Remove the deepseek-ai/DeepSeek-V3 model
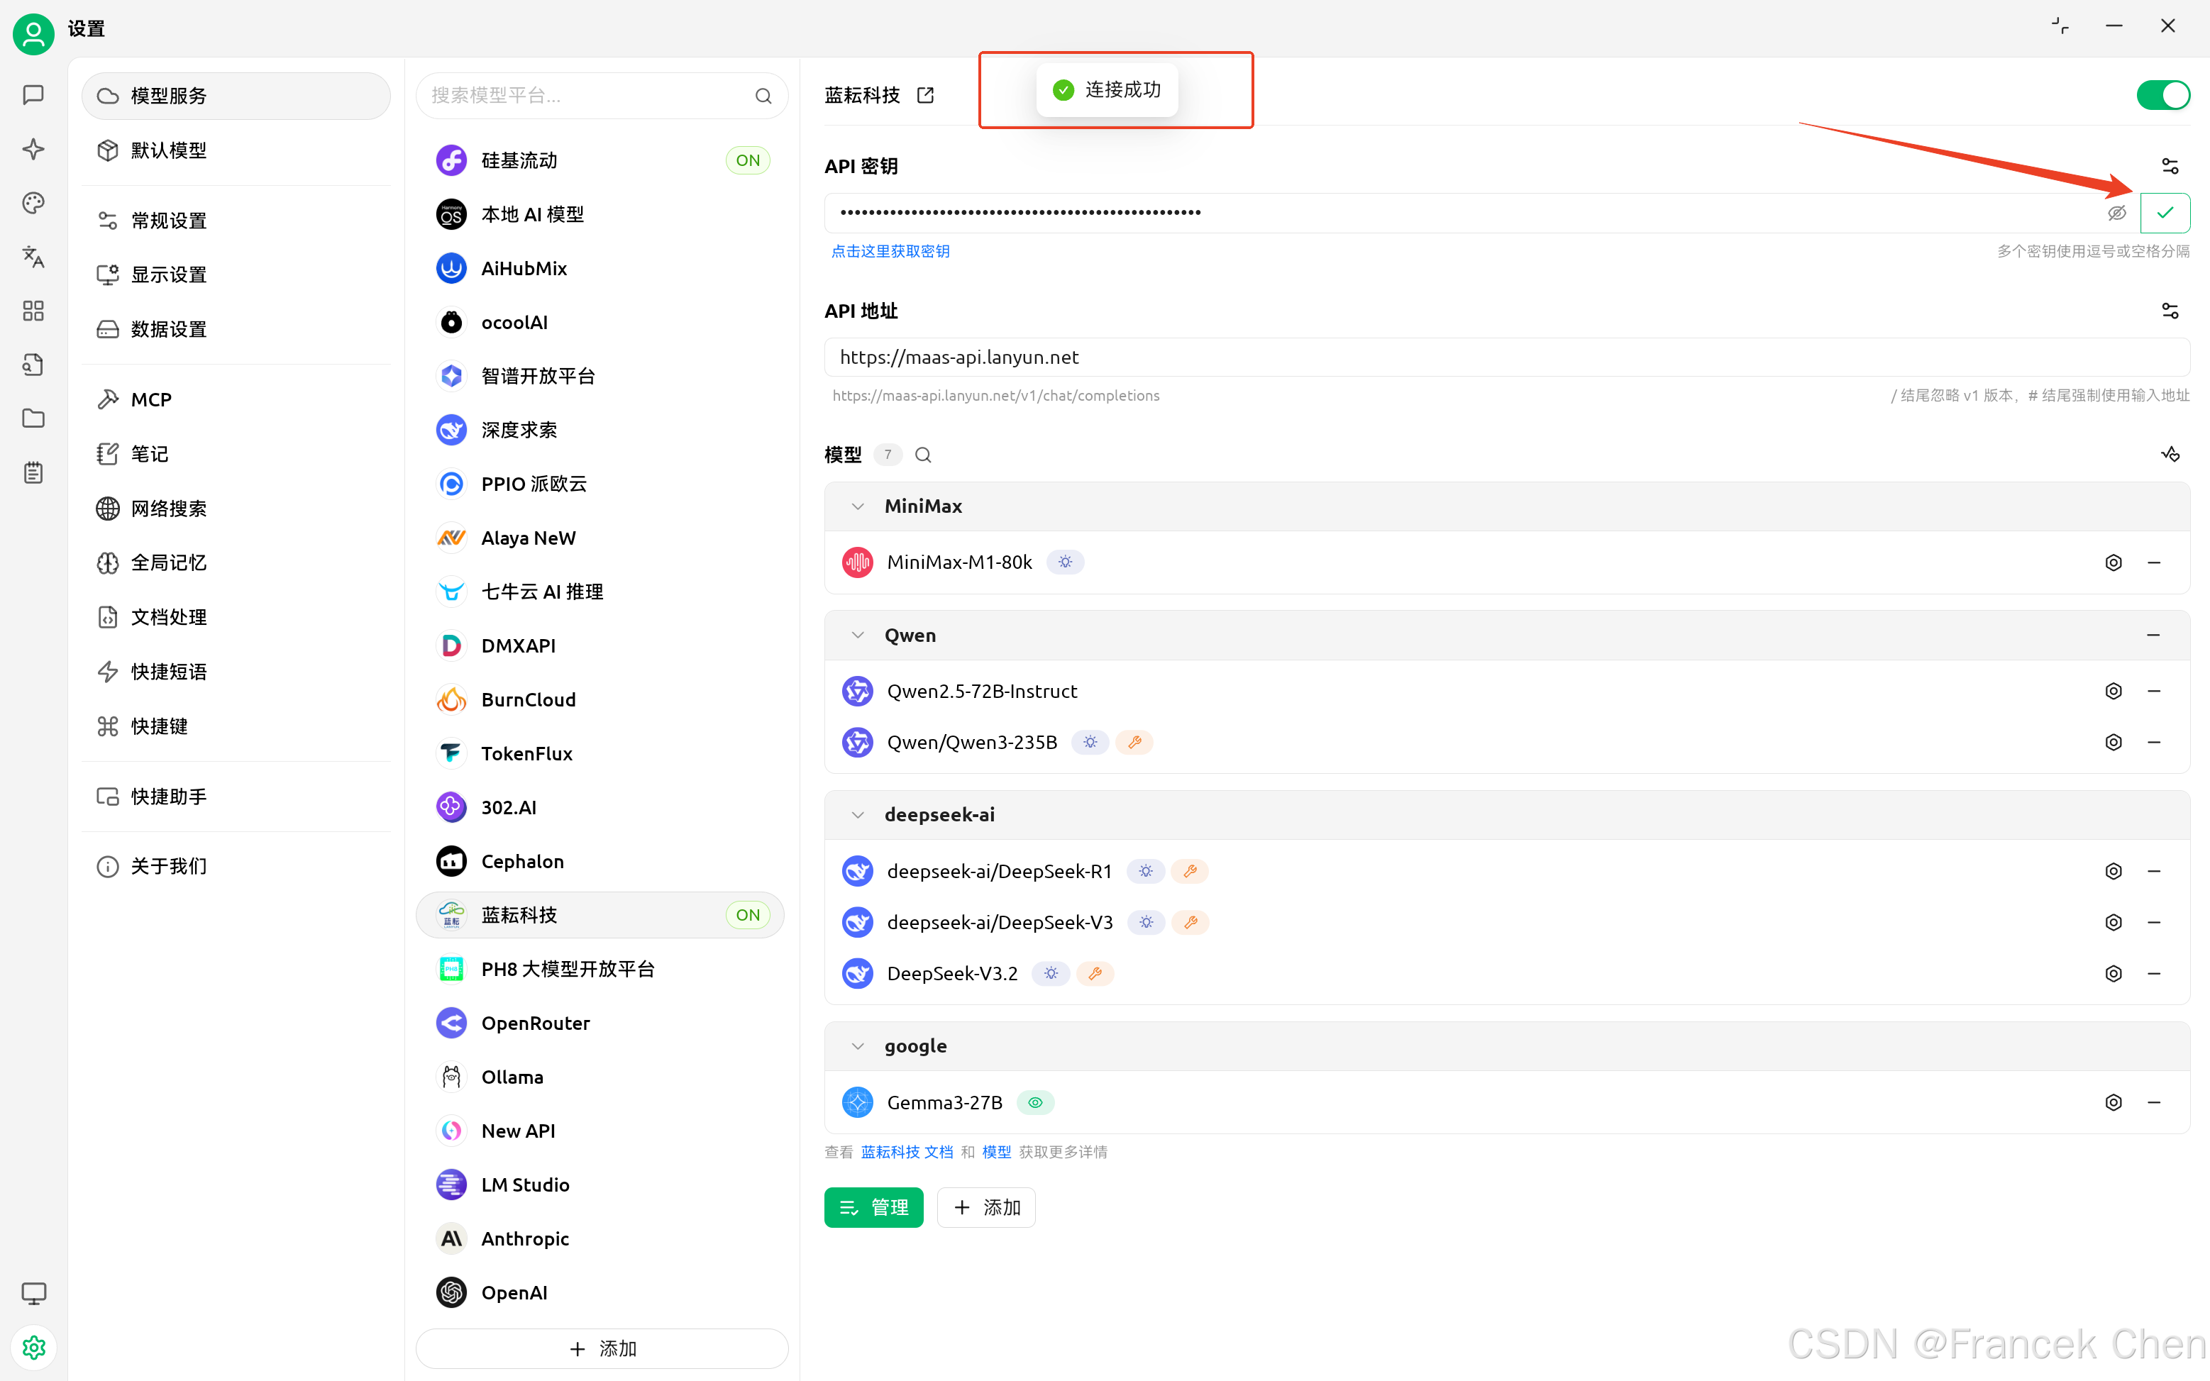Screen dimensions: 2210x1381 coord(2153,923)
